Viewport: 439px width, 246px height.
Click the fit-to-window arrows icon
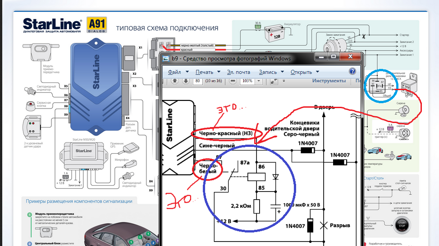(274, 81)
